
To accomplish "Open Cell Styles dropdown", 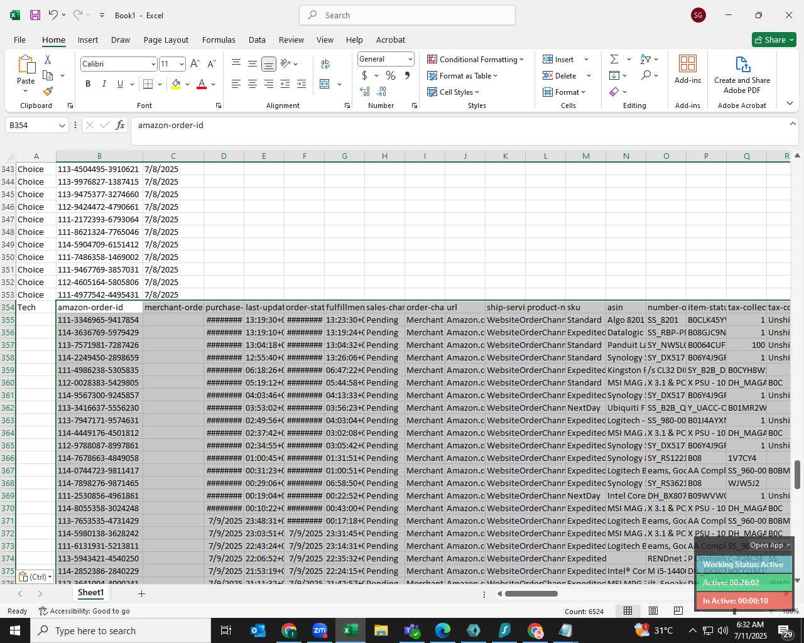I will coord(454,92).
